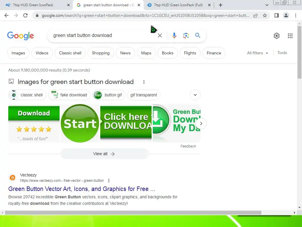
Task: Show next images with the carousel arrow
Action: (201, 123)
